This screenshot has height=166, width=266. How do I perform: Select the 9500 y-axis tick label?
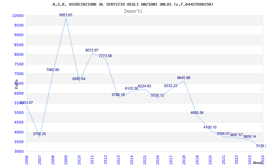tap(19, 26)
